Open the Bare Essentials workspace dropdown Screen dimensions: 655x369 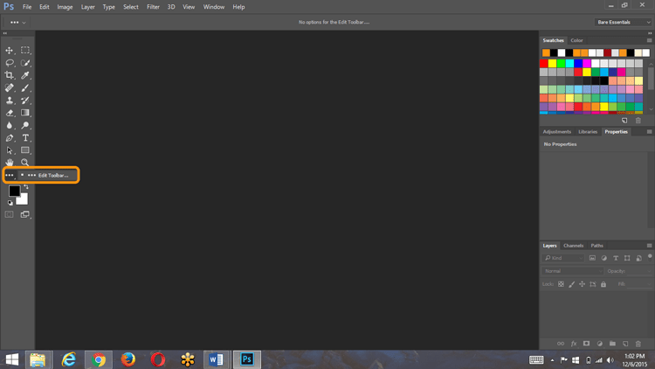(623, 22)
